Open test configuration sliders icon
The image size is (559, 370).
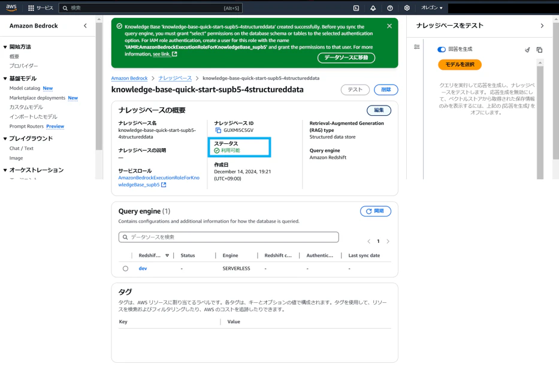click(417, 47)
